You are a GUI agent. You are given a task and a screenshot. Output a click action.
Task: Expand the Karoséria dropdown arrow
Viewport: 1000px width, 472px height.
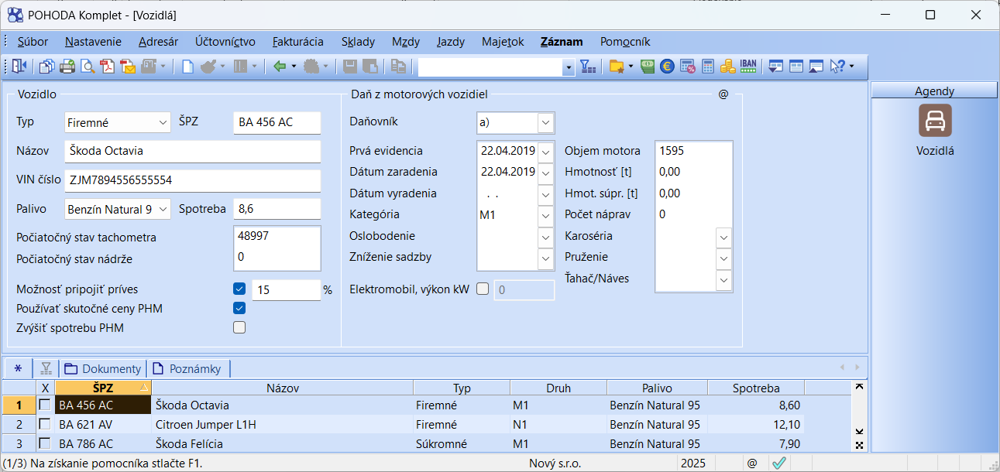pyautogui.click(x=723, y=236)
